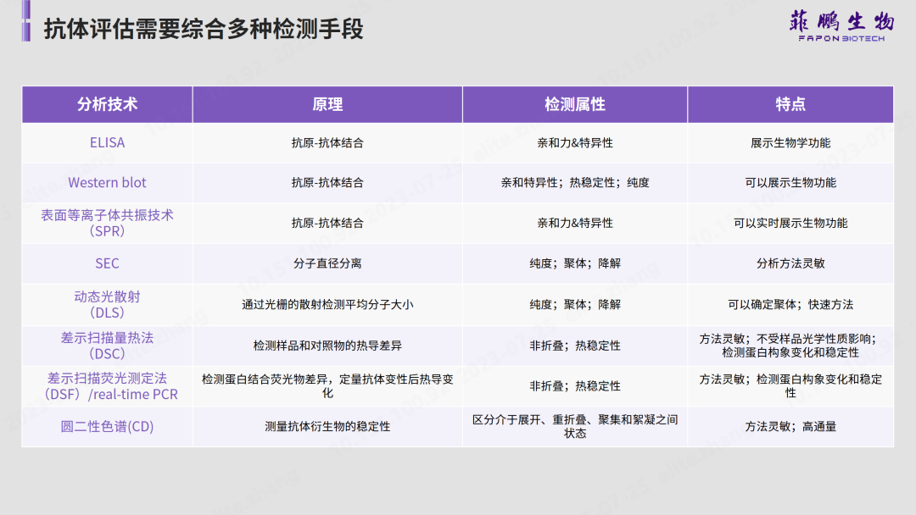Click the "检测属性" column header

pos(575,104)
